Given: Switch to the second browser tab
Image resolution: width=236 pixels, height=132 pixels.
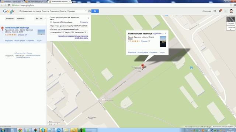Looking at the screenshot, I should pos(36,1).
